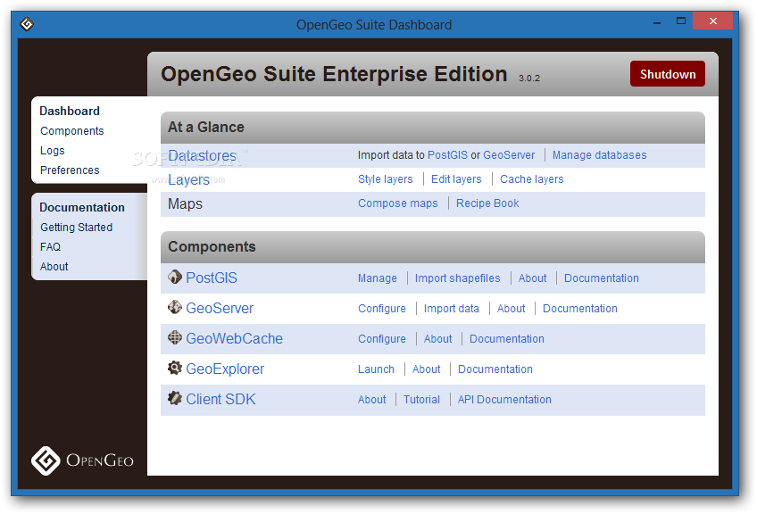
Task: Click the Layers heading
Action: [x=188, y=180]
